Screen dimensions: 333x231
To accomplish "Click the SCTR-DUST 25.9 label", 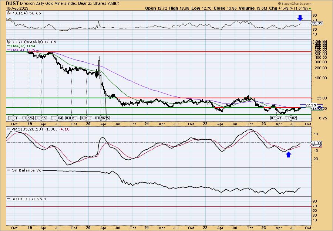I will pyautogui.click(x=28, y=199).
